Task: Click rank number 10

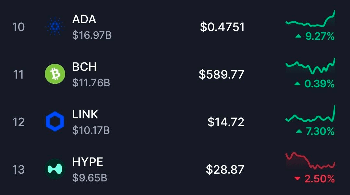Action: (x=18, y=27)
